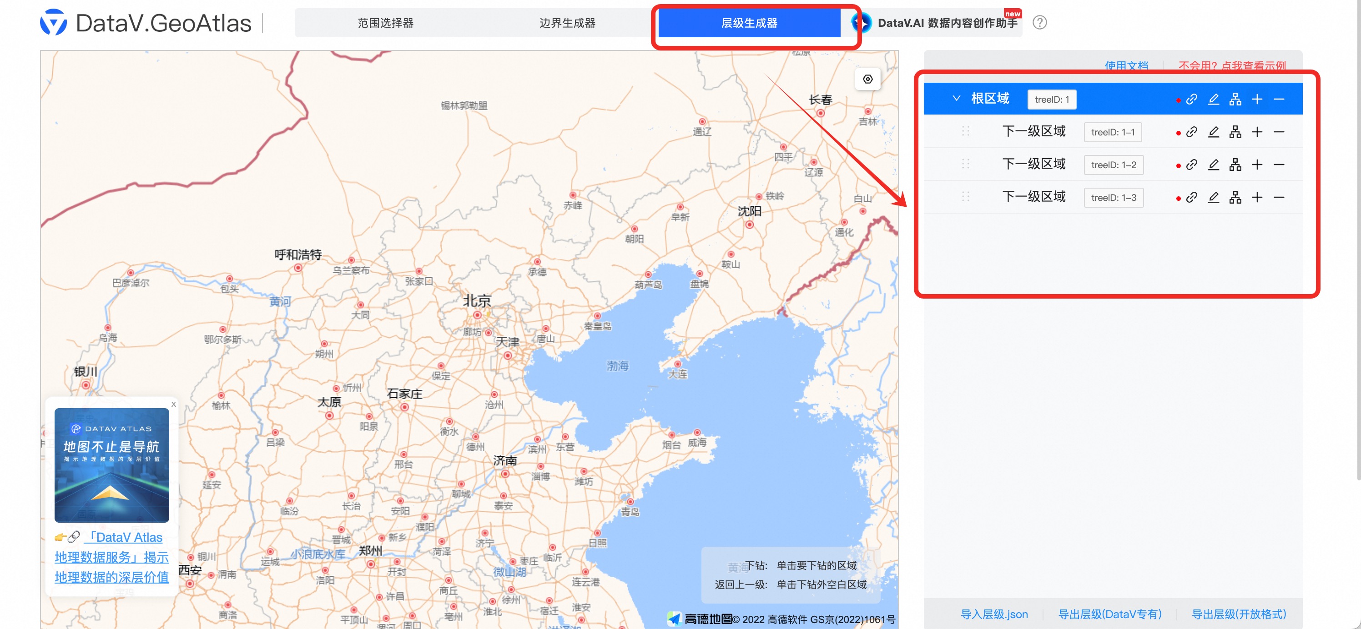The width and height of the screenshot is (1361, 629).
Task: Remove region treeID 1-3 using its minus icon
Action: pos(1279,197)
